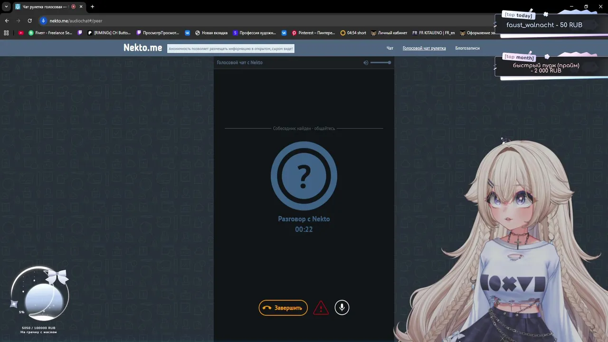Click the Nekto.me logo
This screenshot has height=342, width=608.
point(142,47)
